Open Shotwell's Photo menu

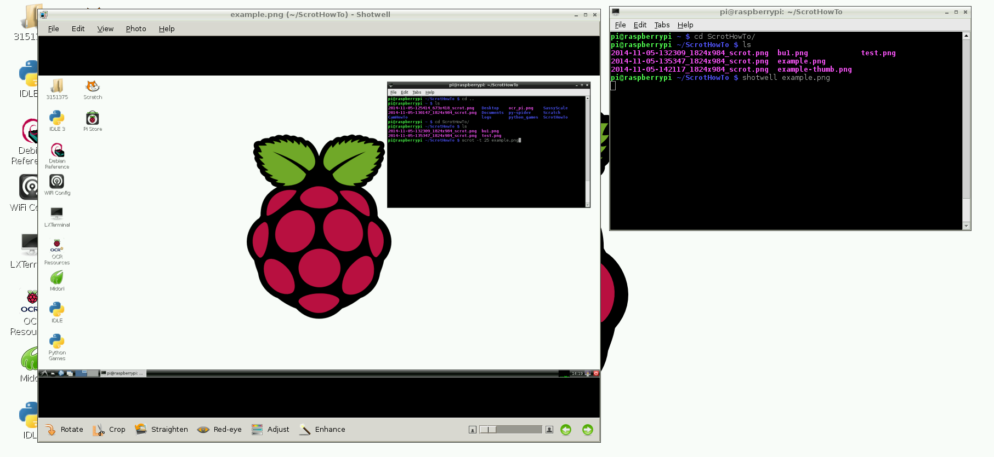[x=136, y=29]
